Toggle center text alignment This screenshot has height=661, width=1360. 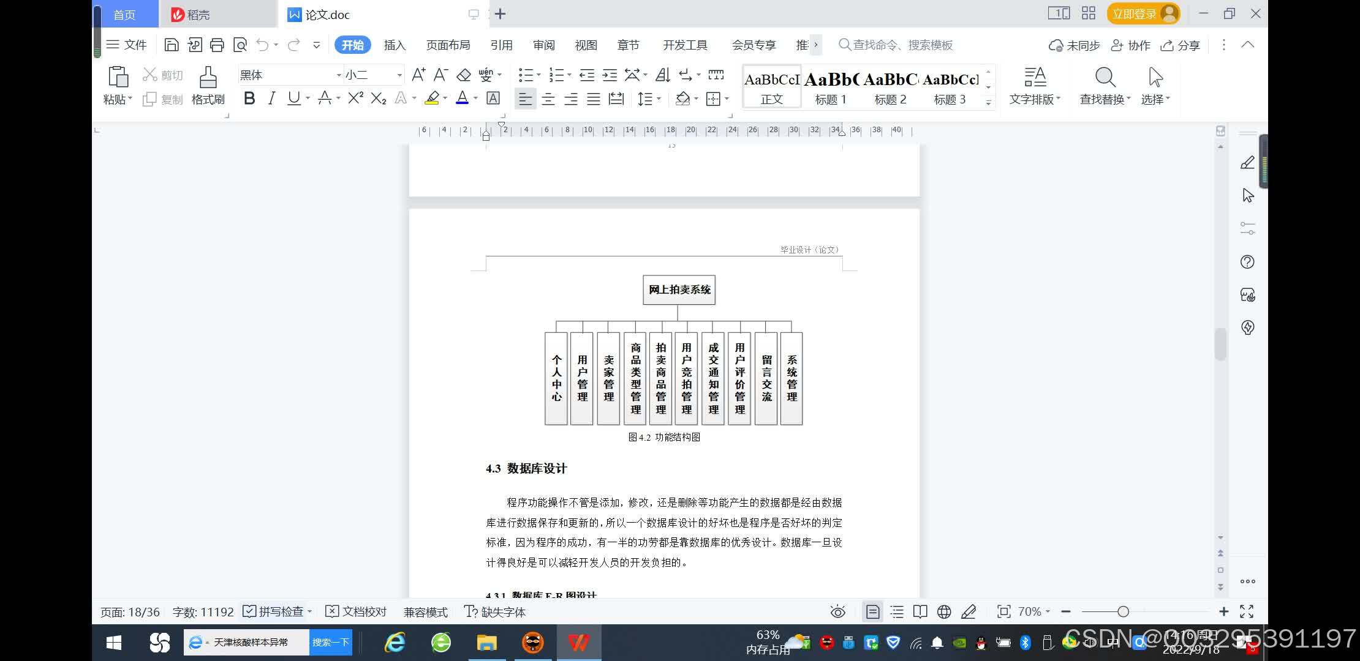click(x=548, y=99)
